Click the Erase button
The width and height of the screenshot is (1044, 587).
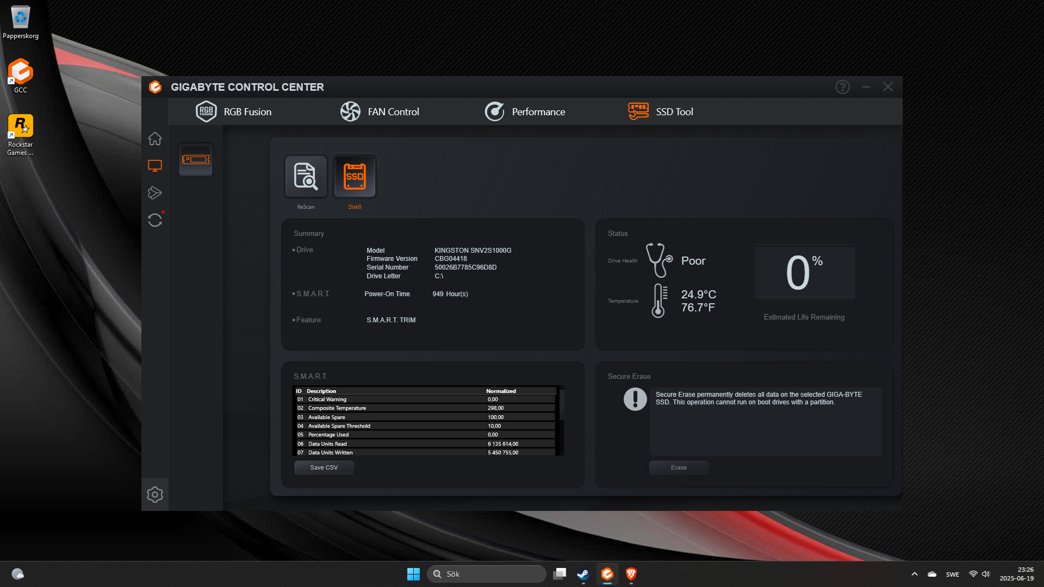coord(679,467)
